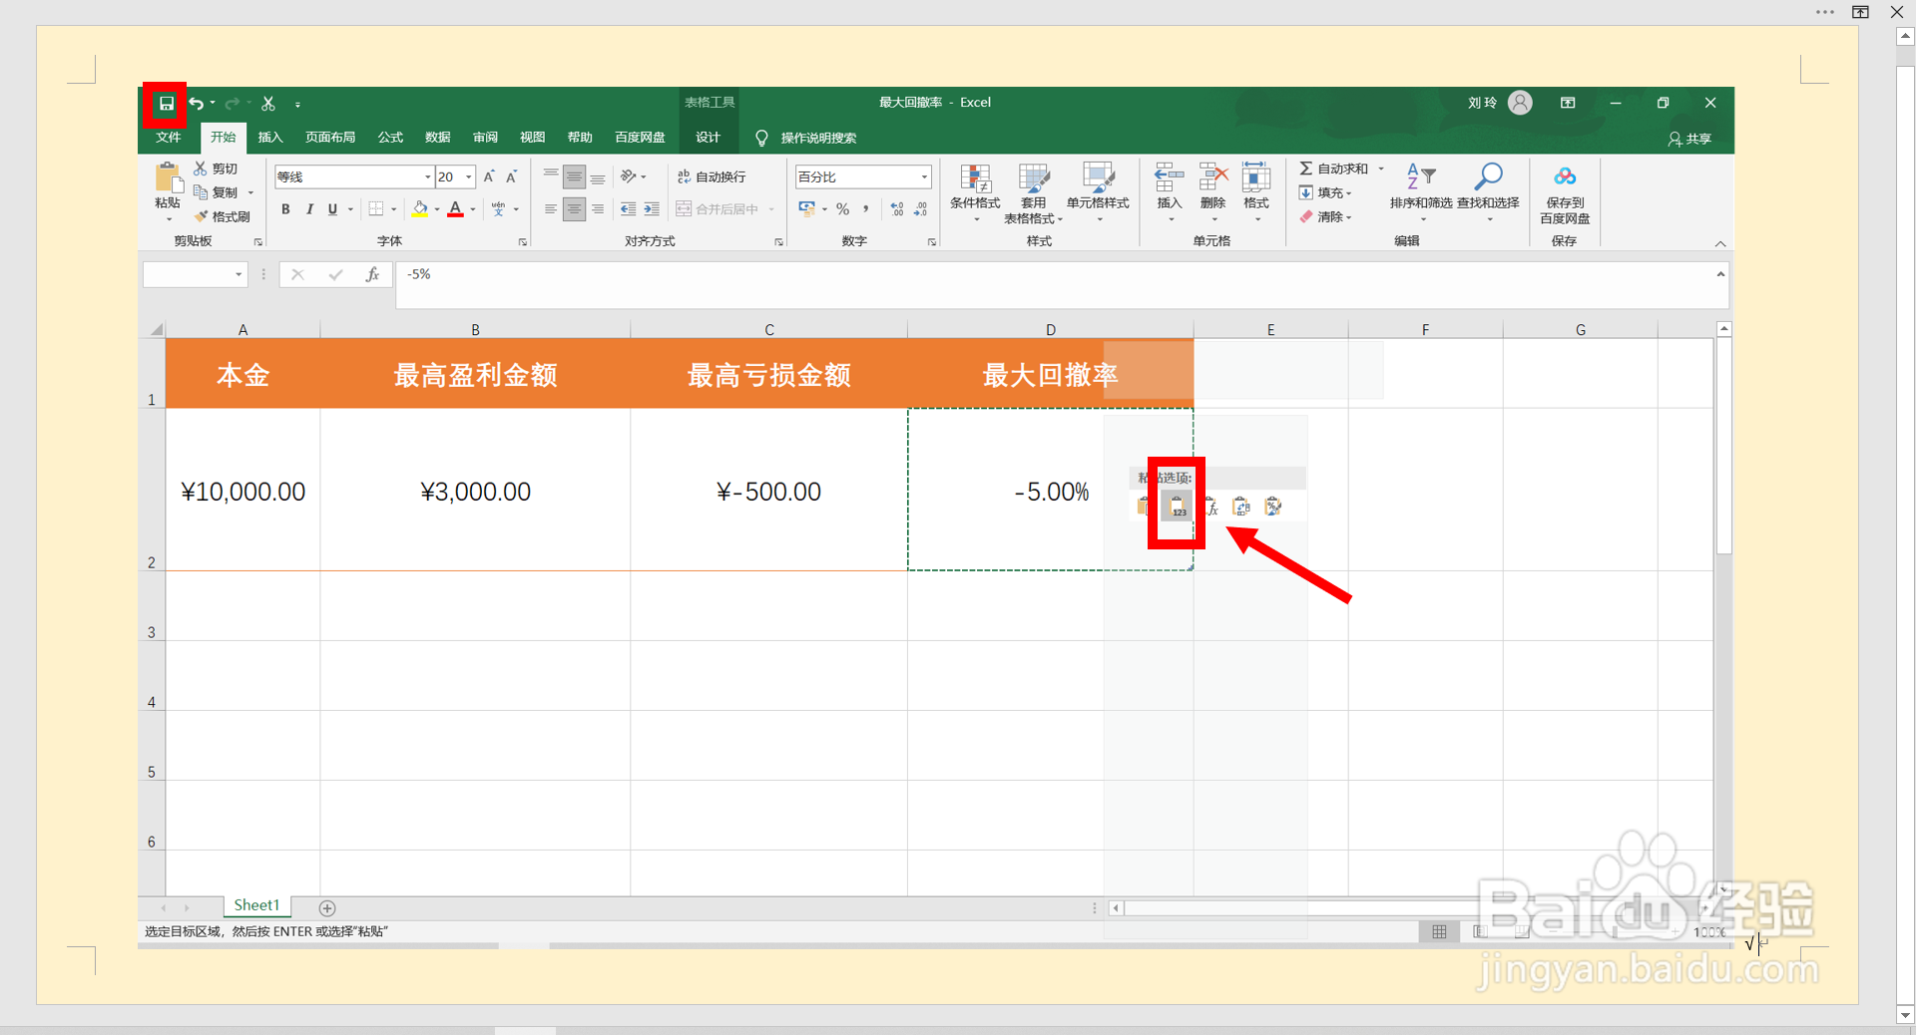Toggle 自动换行 wrap text
The height and width of the screenshot is (1035, 1924).
(712, 176)
